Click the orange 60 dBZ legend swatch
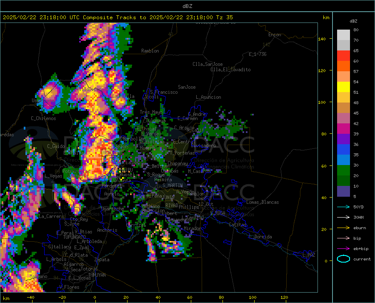 pos(343,66)
